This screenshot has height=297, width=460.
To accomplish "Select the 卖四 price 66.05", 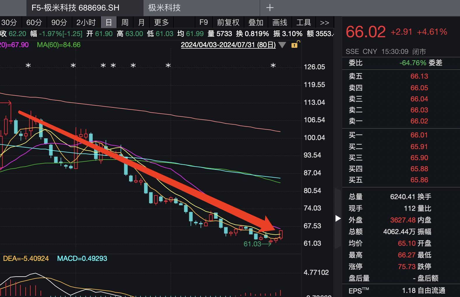I will 419,88.
